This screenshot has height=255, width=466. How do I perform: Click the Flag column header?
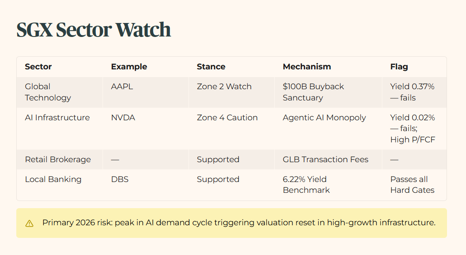(x=399, y=67)
